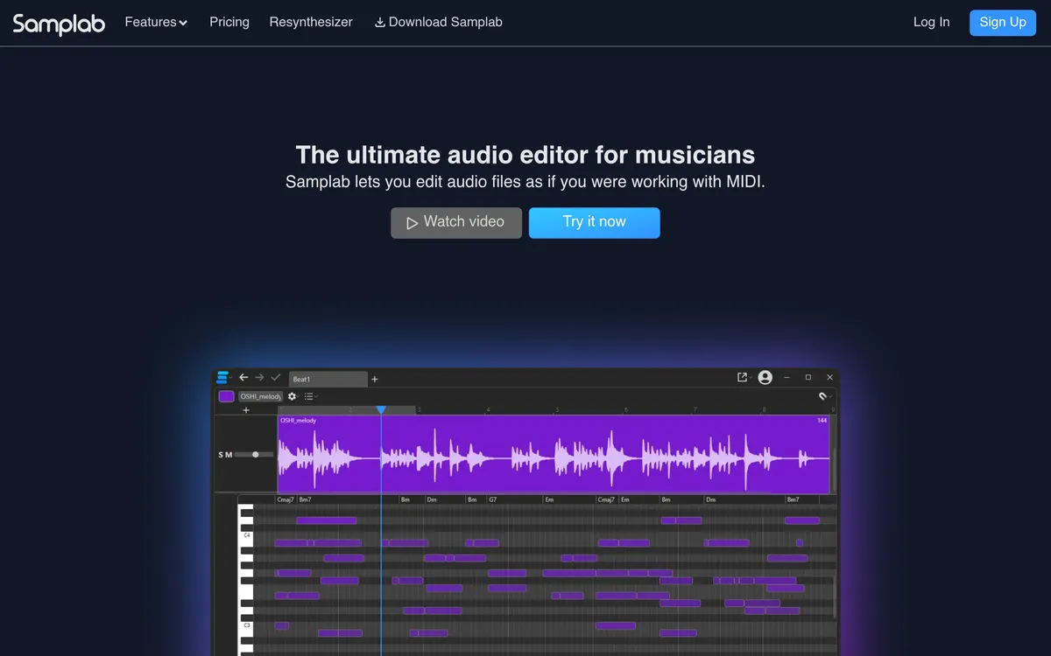Mute the OSHI_melody track
This screenshot has height=656, width=1051.
pyautogui.click(x=229, y=455)
